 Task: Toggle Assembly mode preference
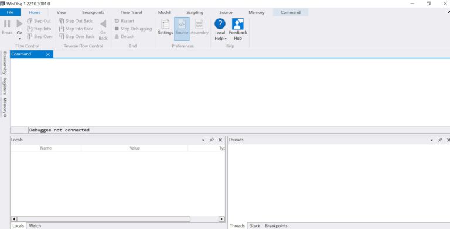tap(199, 27)
